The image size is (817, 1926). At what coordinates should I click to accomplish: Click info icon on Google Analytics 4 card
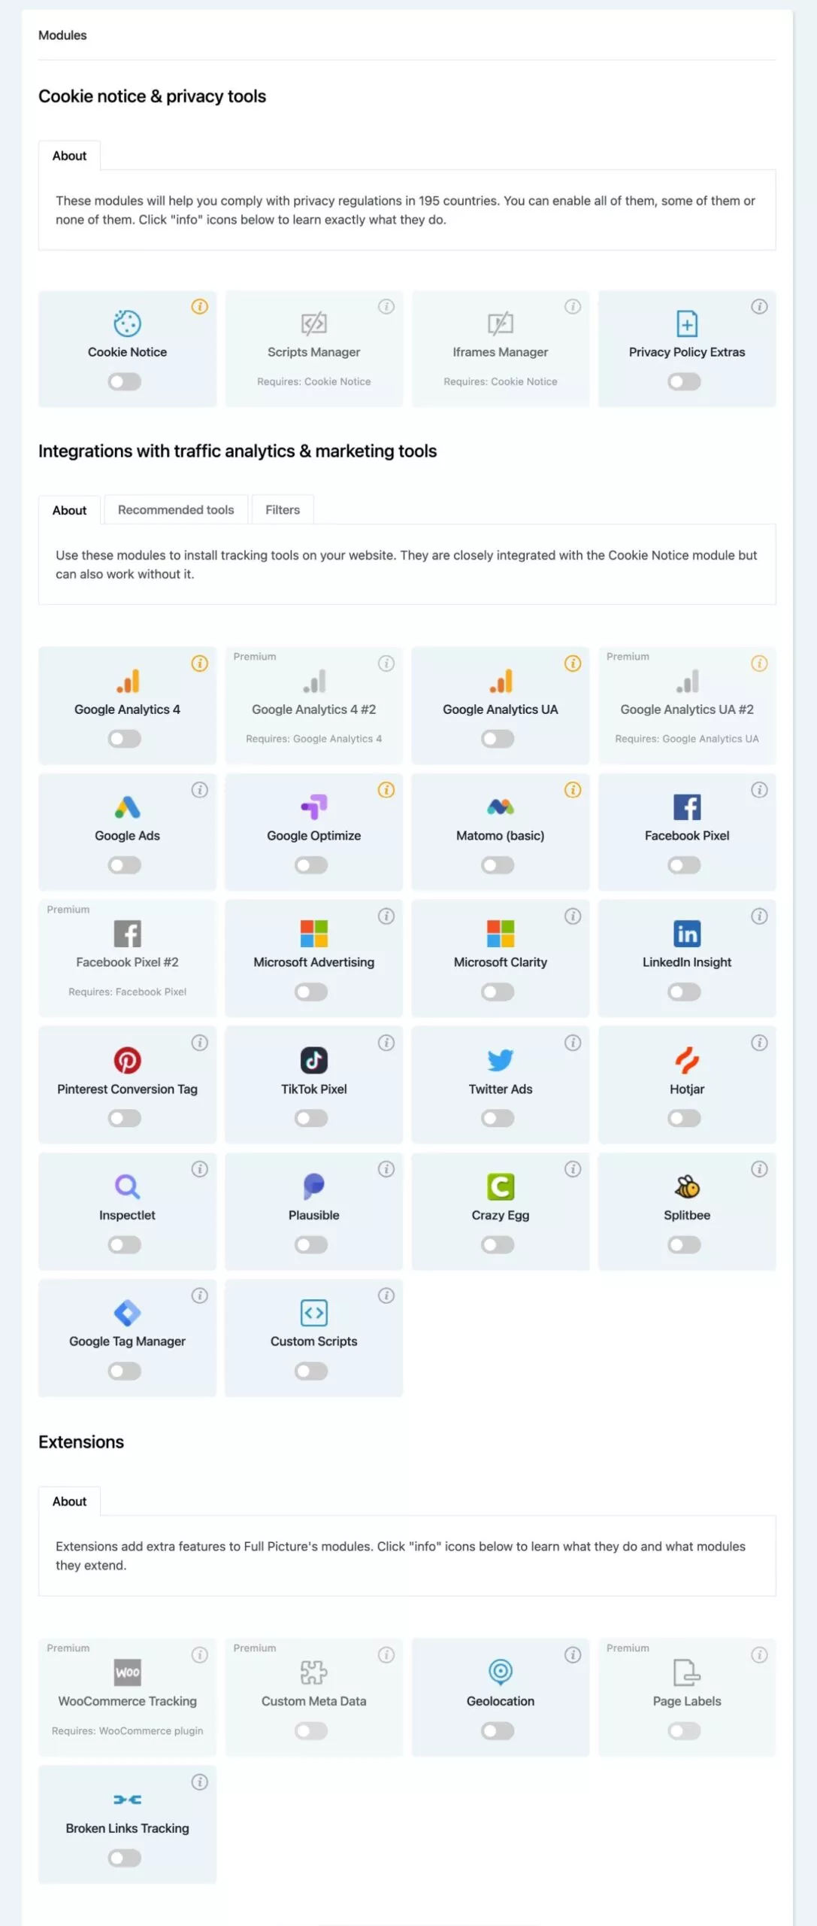(x=199, y=663)
